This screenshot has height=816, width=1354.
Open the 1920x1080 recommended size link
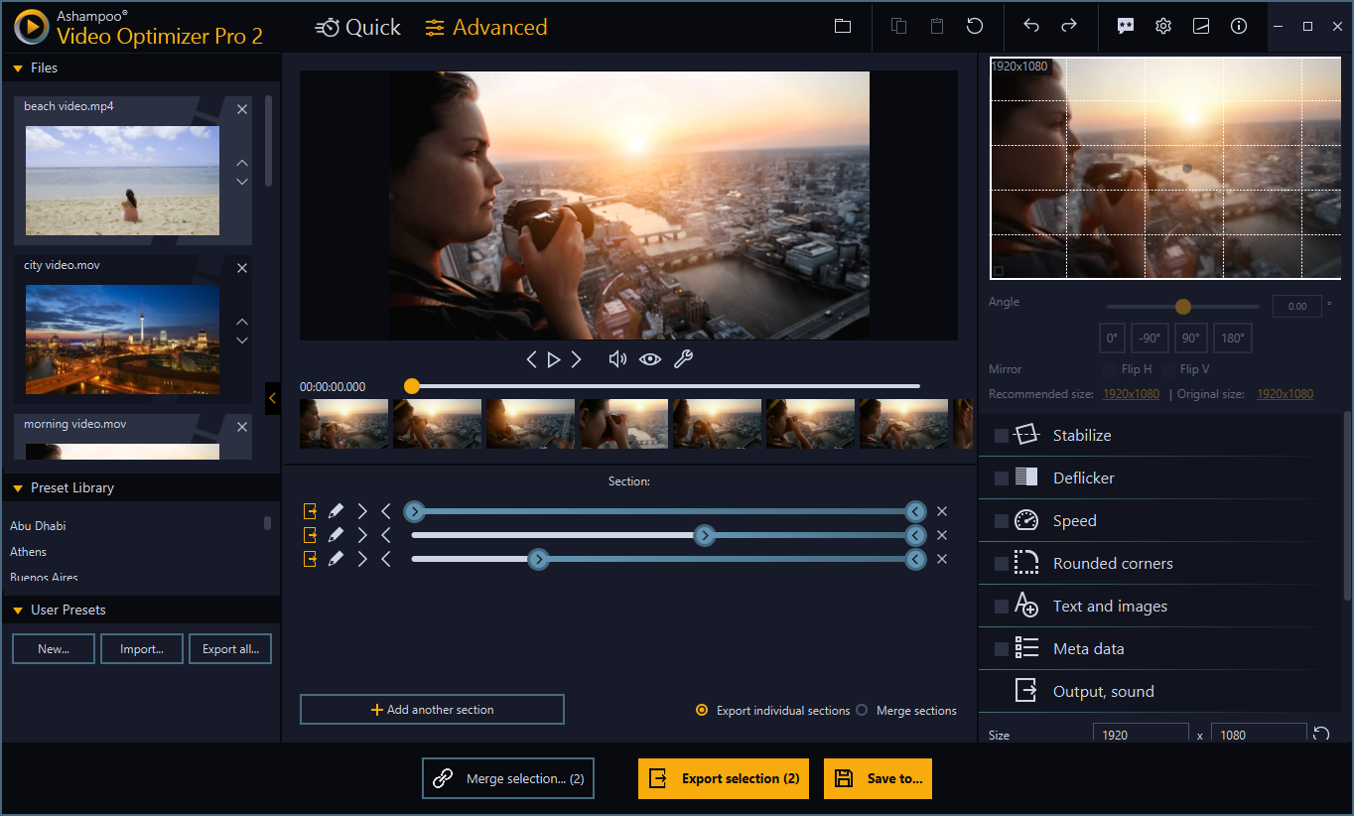click(1131, 393)
